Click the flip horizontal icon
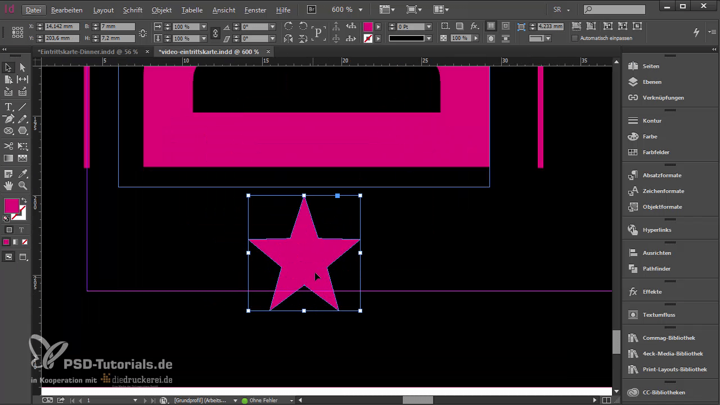 pos(289,39)
